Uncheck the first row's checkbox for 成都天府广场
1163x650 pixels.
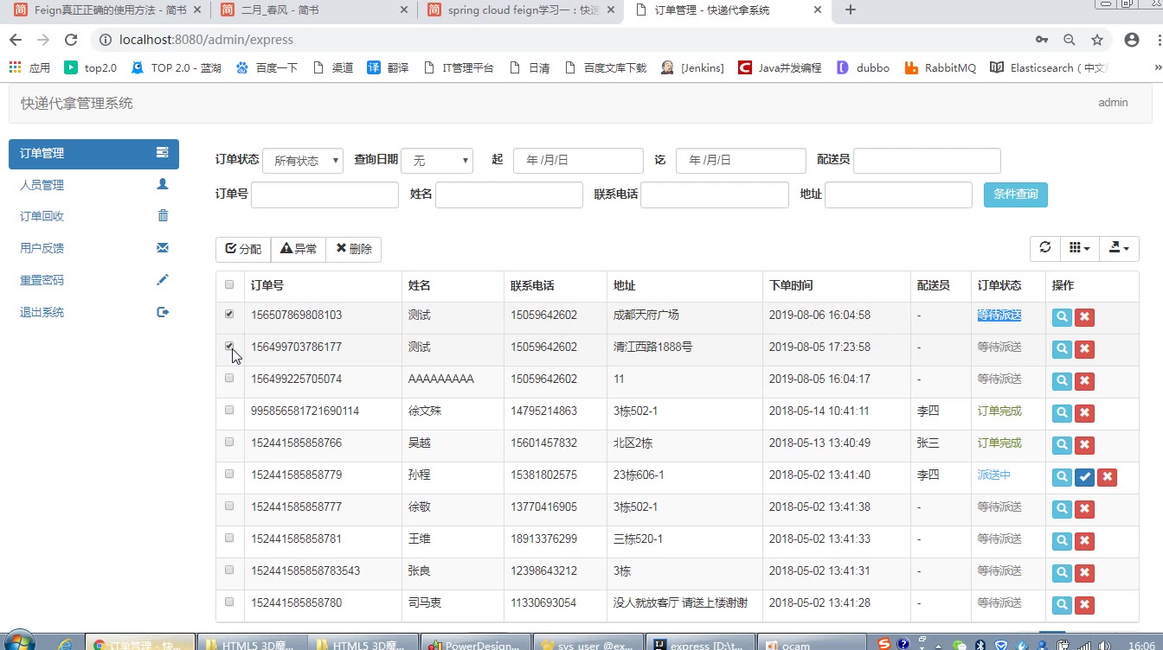click(229, 315)
